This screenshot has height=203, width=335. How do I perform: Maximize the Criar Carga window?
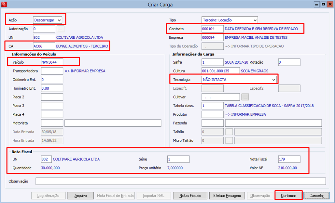tap(323, 5)
